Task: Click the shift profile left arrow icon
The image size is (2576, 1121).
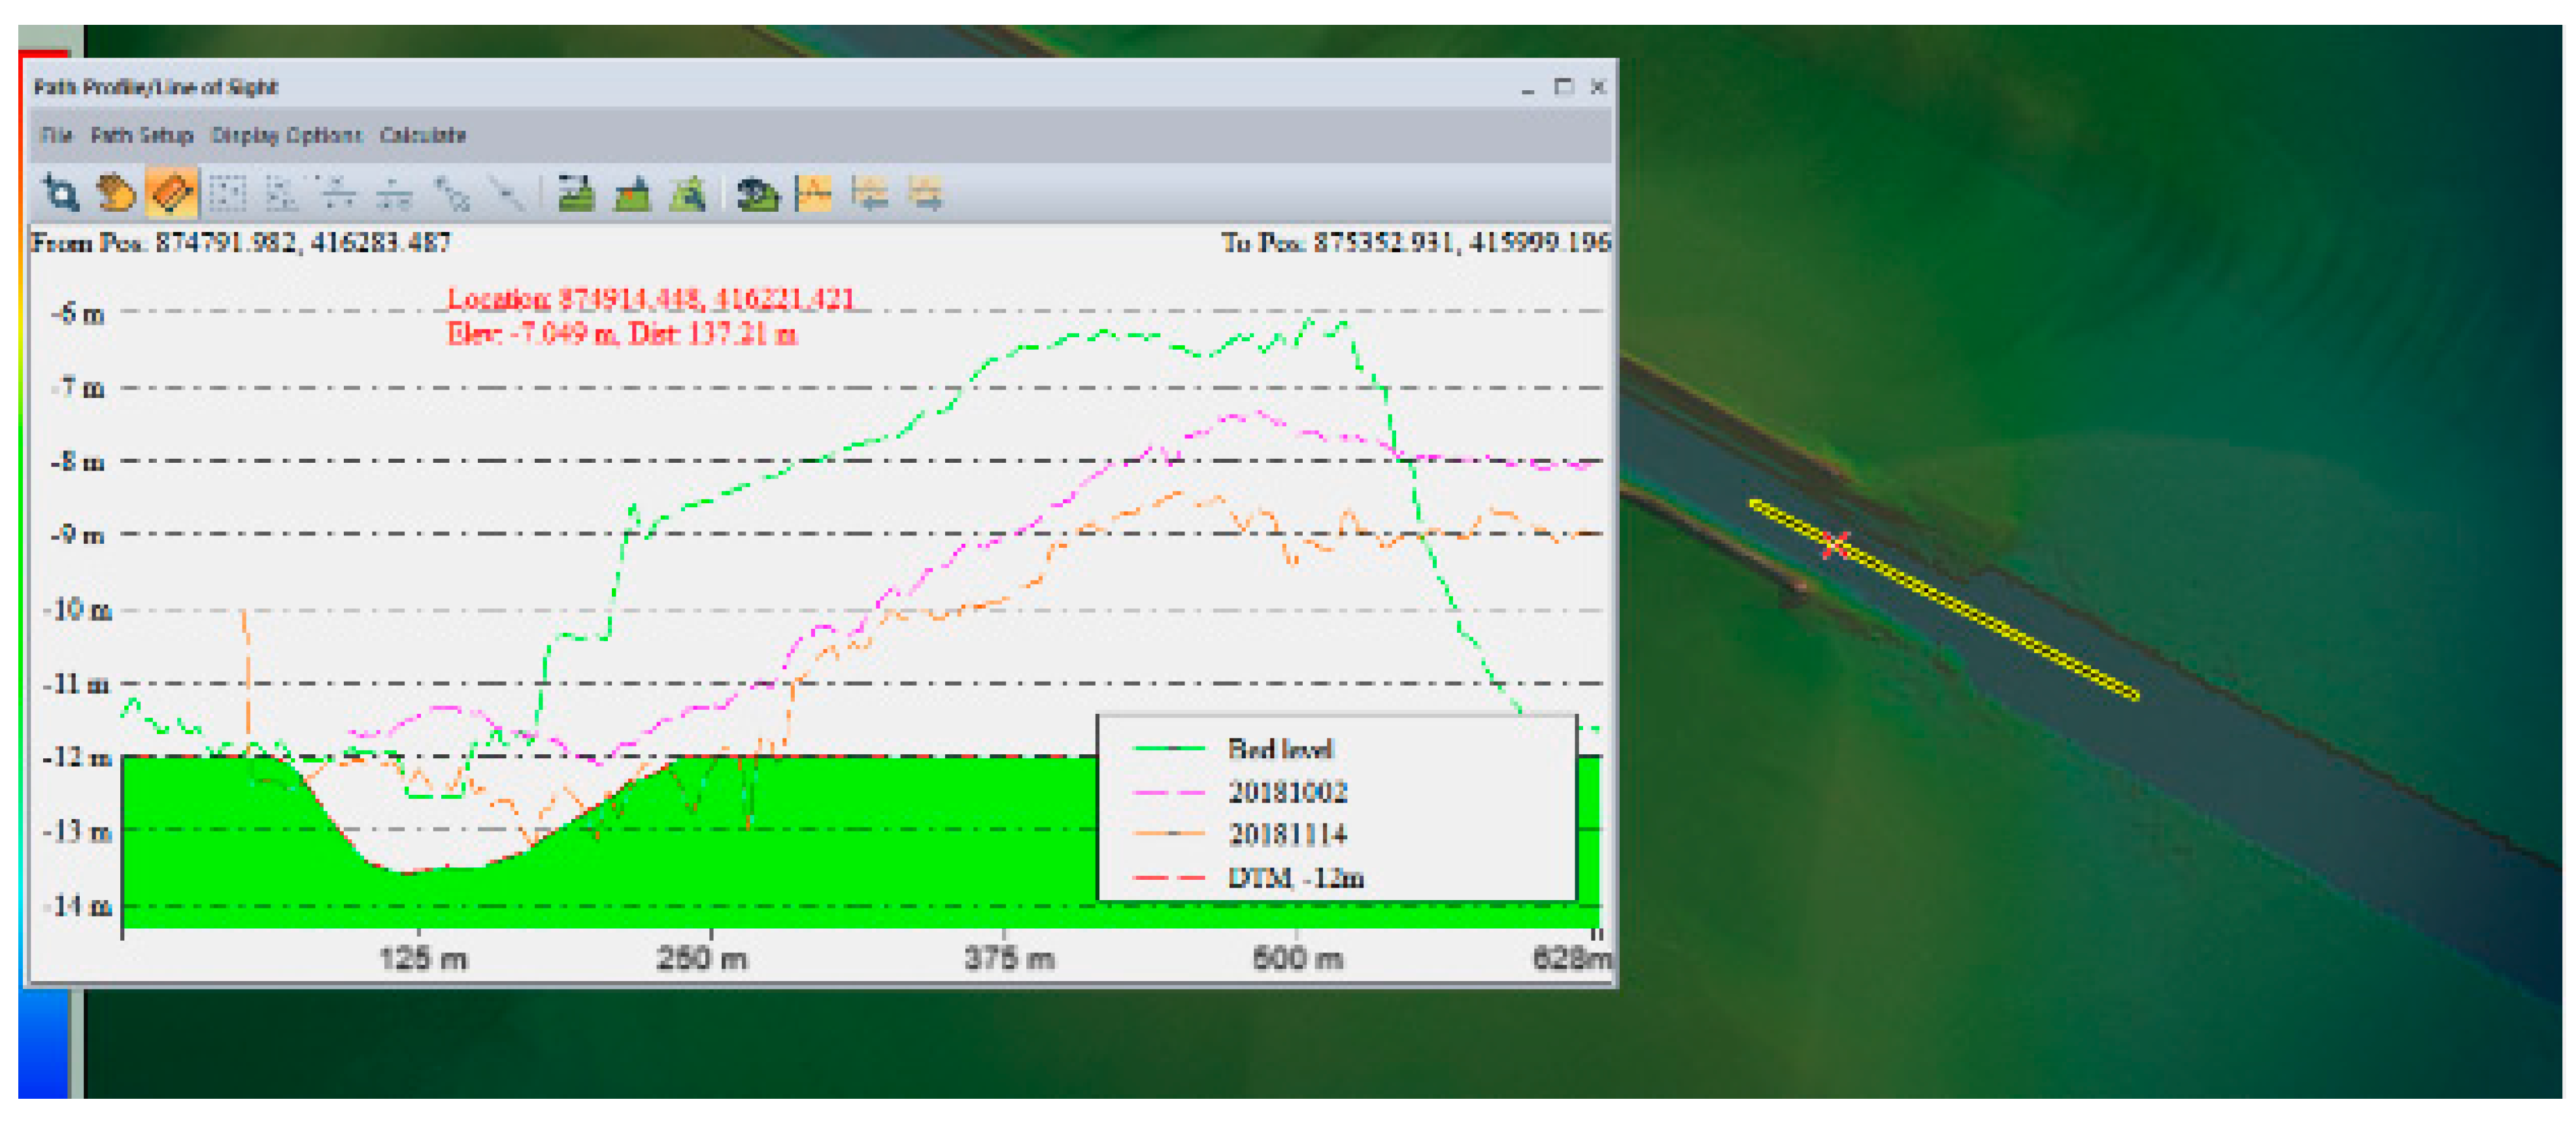Action: tap(870, 193)
